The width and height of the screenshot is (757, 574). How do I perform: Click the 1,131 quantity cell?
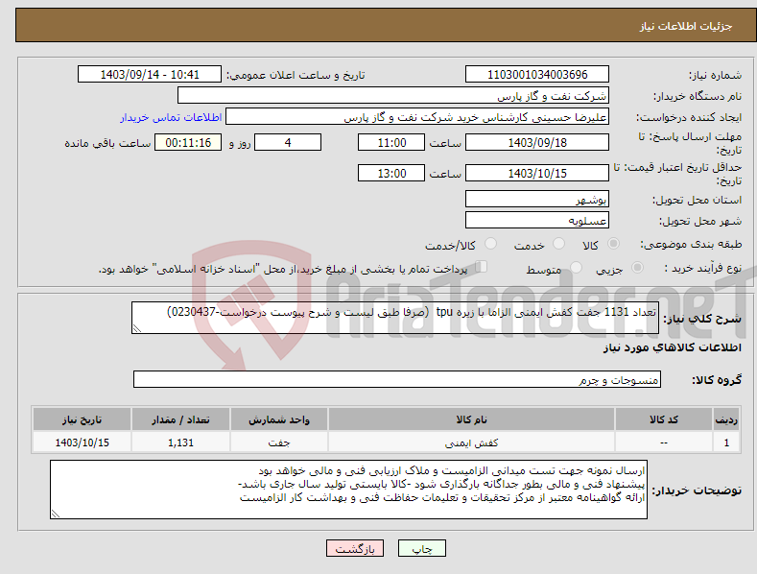(180, 442)
